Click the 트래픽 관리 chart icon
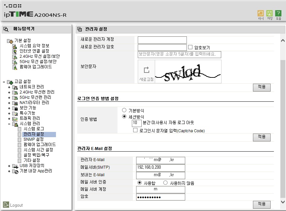This screenshot has width=286, height=211. click(x=15, y=119)
